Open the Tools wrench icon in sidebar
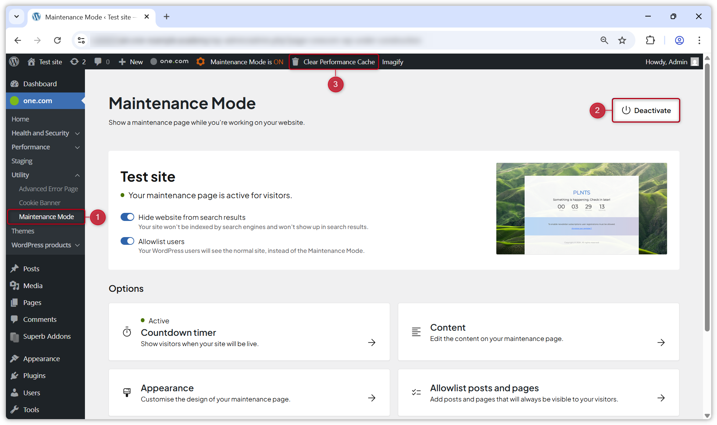Viewport: 717px width, 425px height. coord(15,409)
